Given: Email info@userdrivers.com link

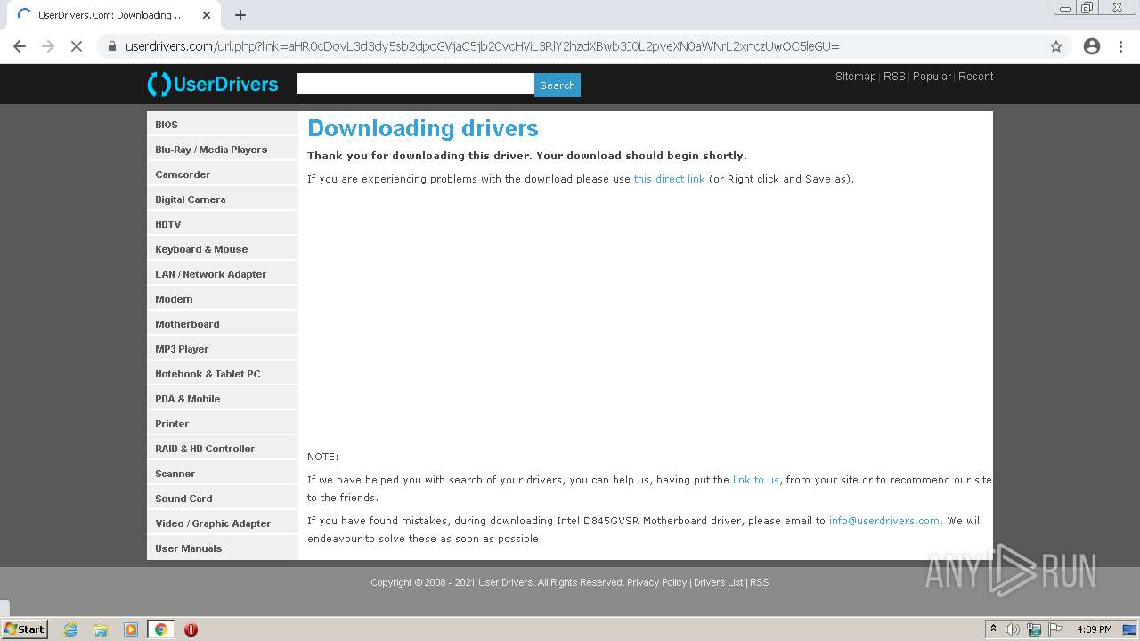Looking at the screenshot, I should tap(883, 521).
